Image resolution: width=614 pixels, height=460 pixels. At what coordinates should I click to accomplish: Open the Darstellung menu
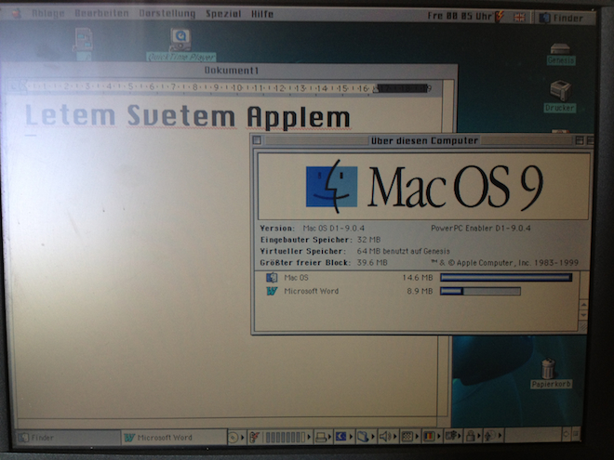point(167,14)
